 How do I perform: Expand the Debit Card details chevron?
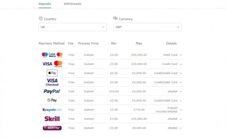[x=181, y=55]
